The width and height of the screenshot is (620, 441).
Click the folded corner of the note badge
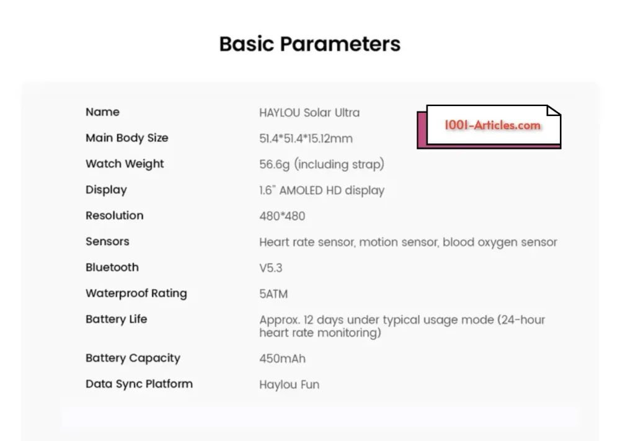click(x=554, y=111)
